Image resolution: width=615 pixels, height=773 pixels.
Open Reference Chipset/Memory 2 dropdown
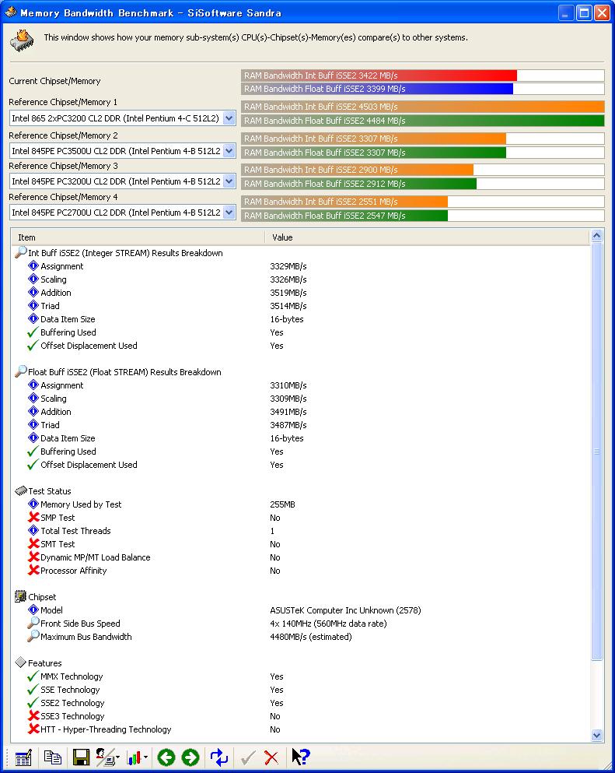(229, 151)
